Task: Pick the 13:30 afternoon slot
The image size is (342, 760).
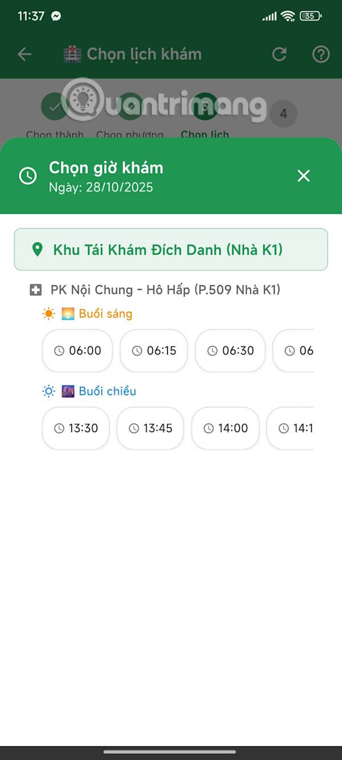Action: coord(76,428)
